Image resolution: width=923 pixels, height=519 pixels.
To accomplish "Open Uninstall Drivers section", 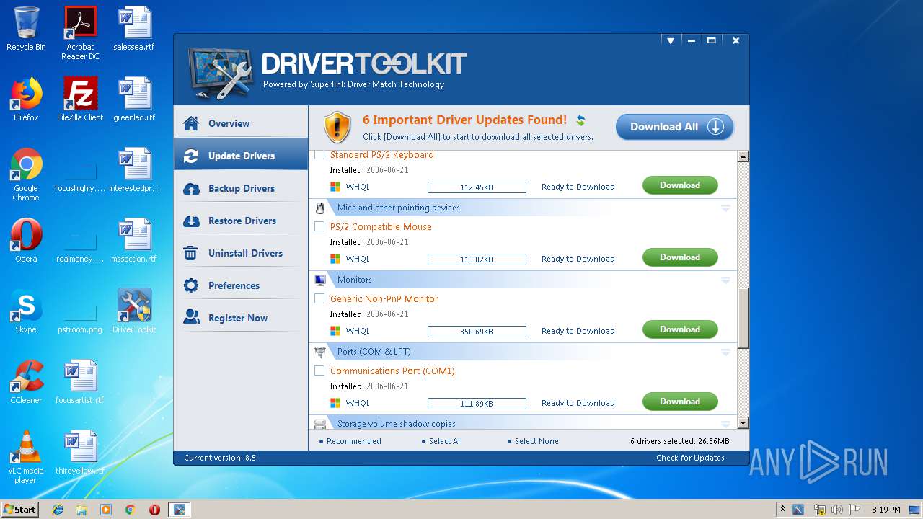I will [241, 253].
